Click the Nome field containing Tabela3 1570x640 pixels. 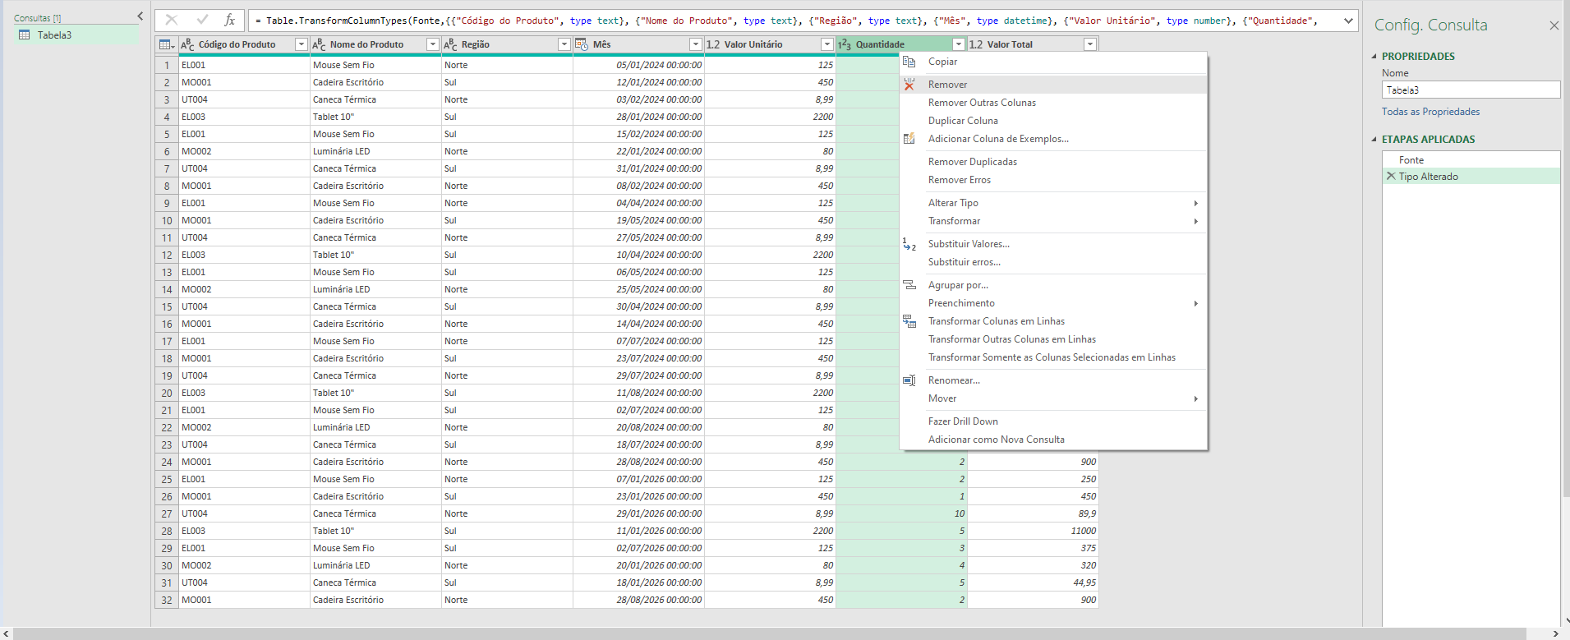pos(1471,90)
